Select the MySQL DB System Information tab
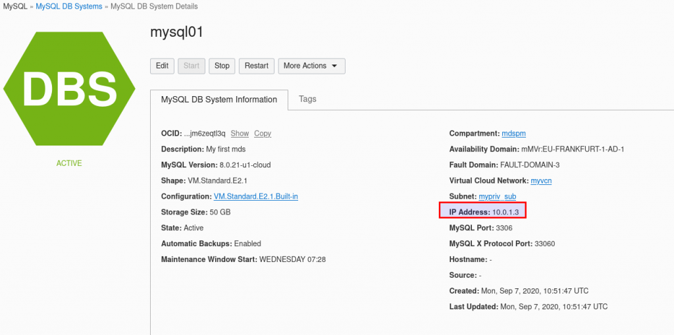The height and width of the screenshot is (335, 674). pos(219,100)
